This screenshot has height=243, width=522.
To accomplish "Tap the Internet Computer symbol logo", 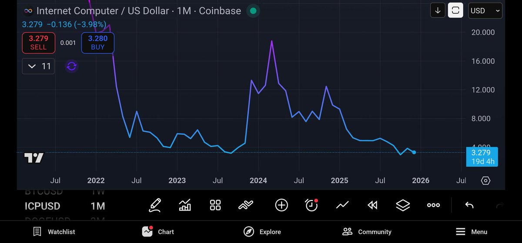I will [28, 11].
